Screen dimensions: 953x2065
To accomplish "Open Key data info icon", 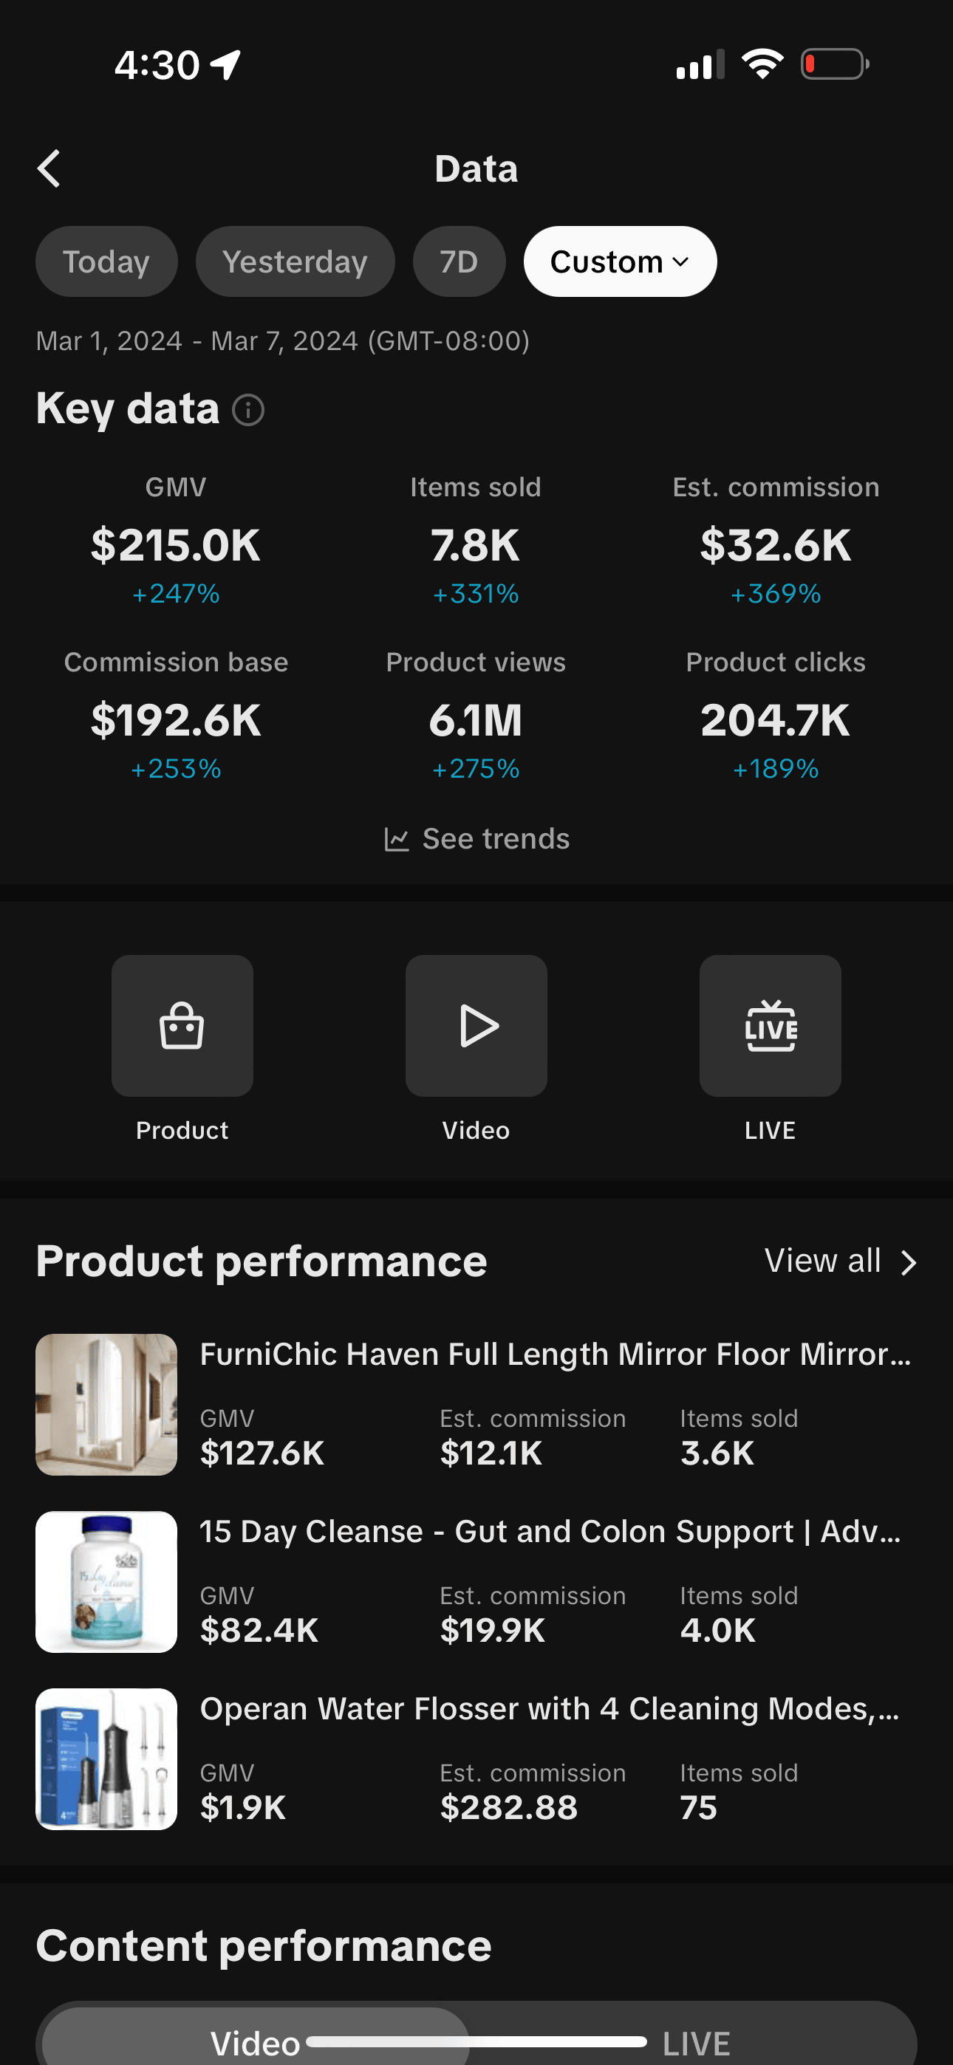I will click(x=248, y=411).
